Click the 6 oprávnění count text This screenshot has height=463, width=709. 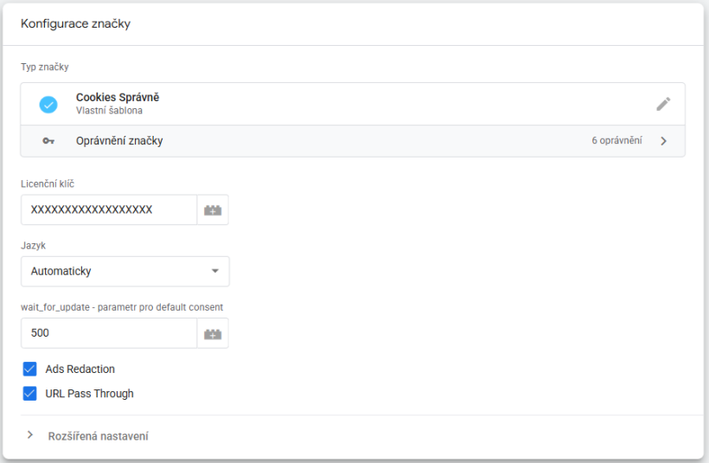point(616,141)
